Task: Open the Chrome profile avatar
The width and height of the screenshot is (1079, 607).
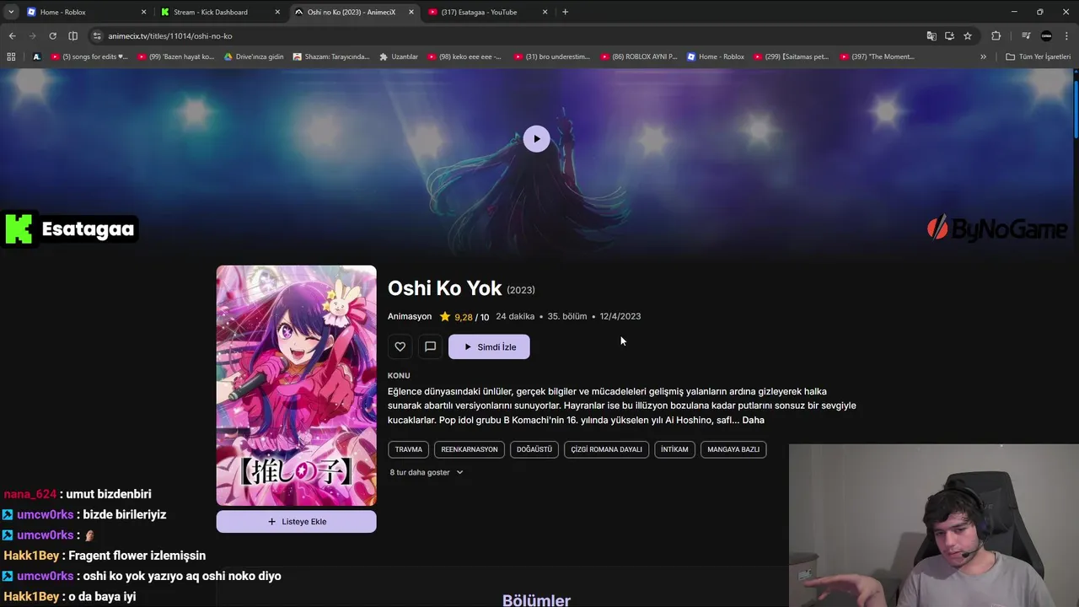Action: click(1046, 36)
